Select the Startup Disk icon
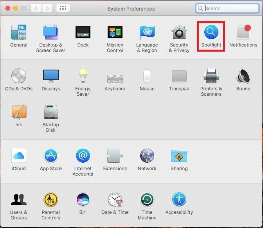263x228 pixels. tap(50, 113)
